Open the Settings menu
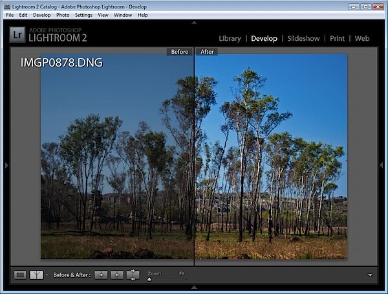Viewport: 388px width, 294px height. tap(83, 15)
